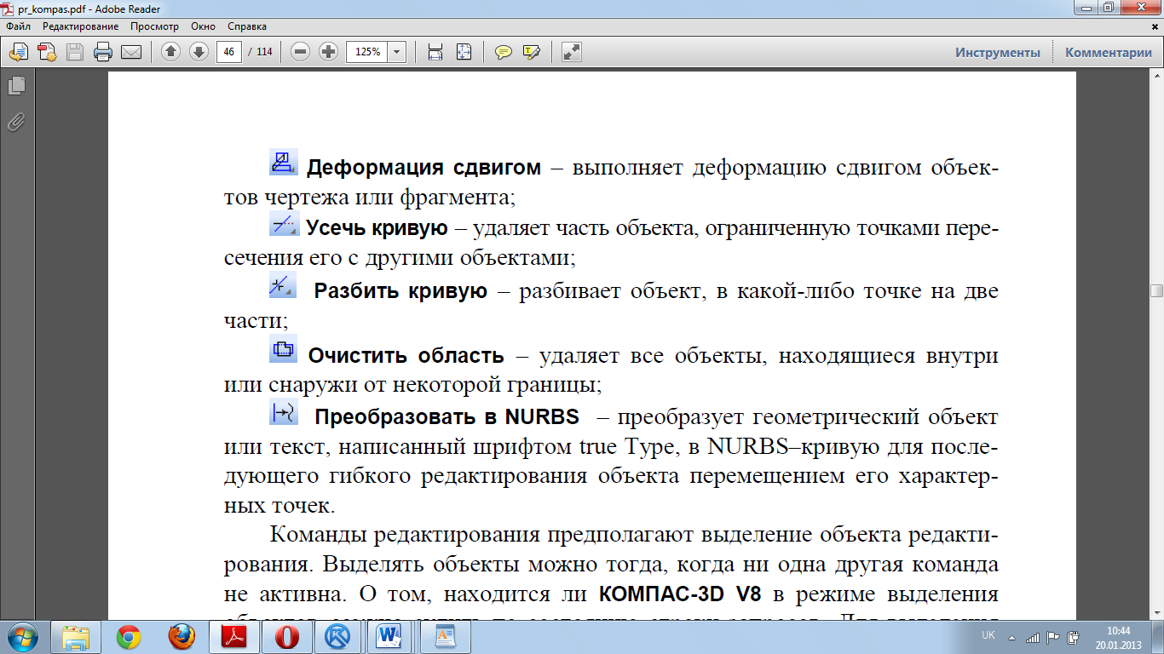The width and height of the screenshot is (1164, 654).
Task: Open the Редактирование menu
Action: pos(80,26)
